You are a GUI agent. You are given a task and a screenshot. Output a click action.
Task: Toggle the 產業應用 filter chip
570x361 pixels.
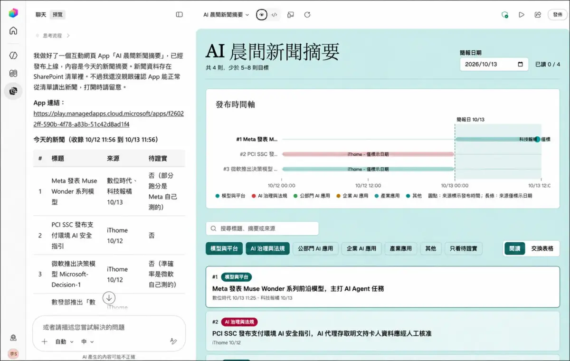(401, 248)
